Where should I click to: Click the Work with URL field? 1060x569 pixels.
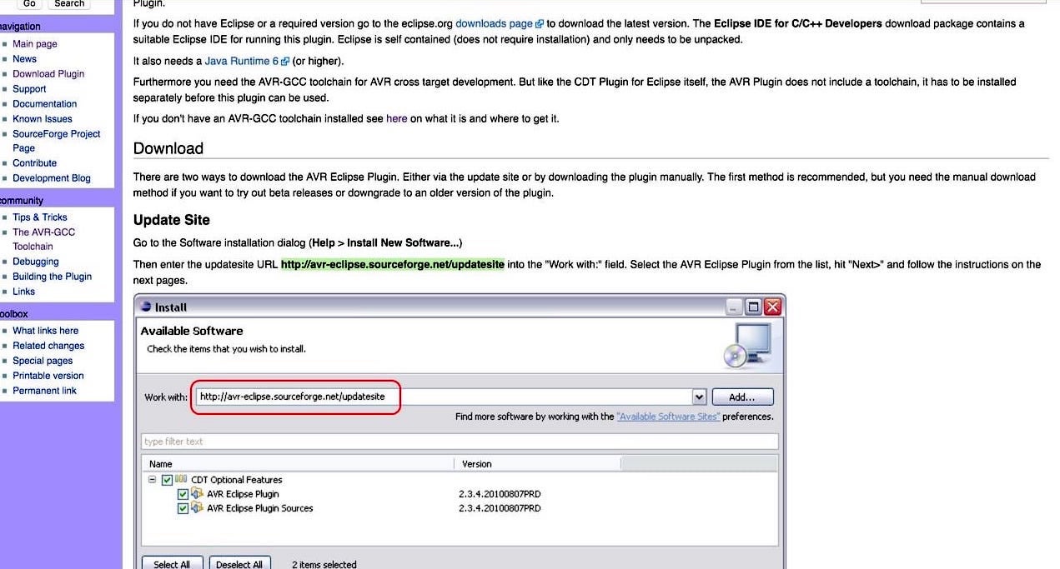[x=442, y=397]
